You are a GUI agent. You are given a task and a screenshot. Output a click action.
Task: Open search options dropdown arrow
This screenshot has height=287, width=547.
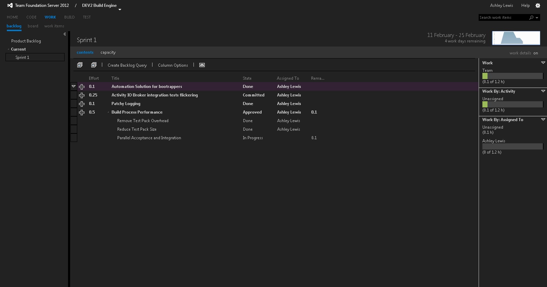point(537,17)
